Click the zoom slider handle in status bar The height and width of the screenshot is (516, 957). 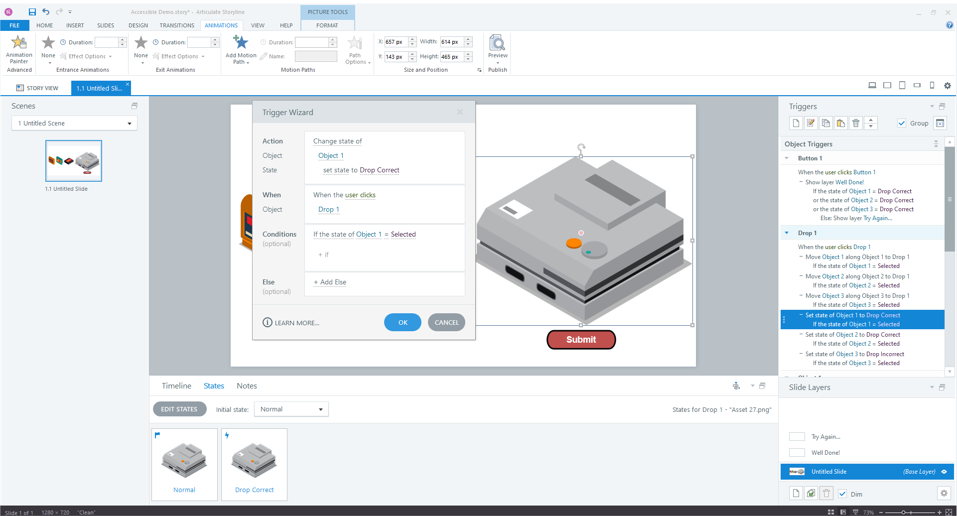(x=903, y=512)
